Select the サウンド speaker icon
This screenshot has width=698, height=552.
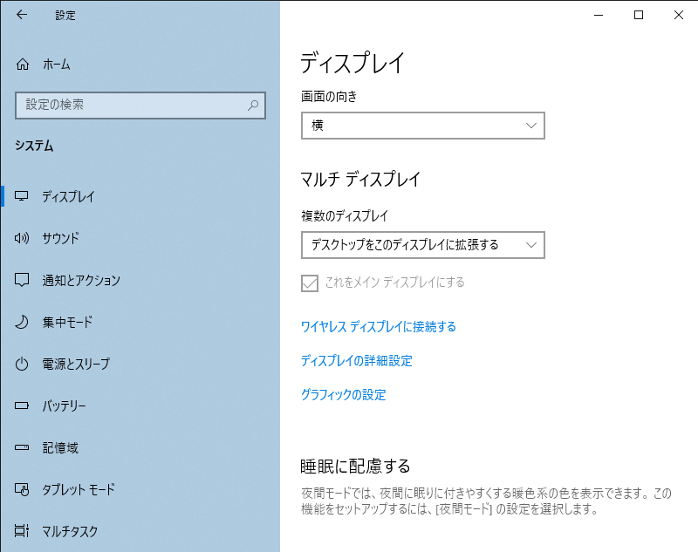21,238
